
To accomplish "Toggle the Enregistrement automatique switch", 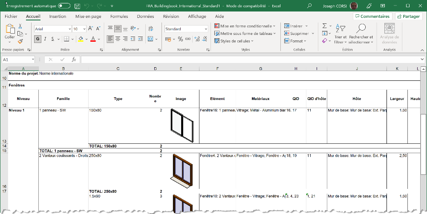I will (64, 6).
